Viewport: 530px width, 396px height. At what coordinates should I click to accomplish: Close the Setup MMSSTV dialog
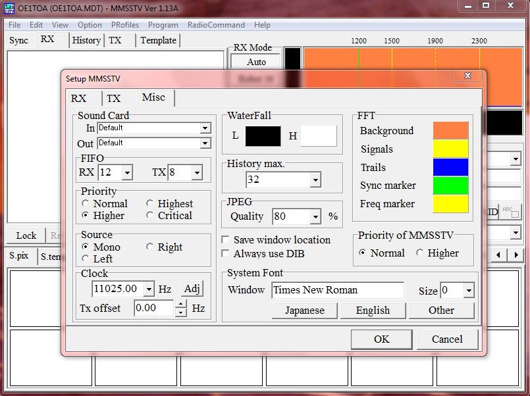coord(467,76)
